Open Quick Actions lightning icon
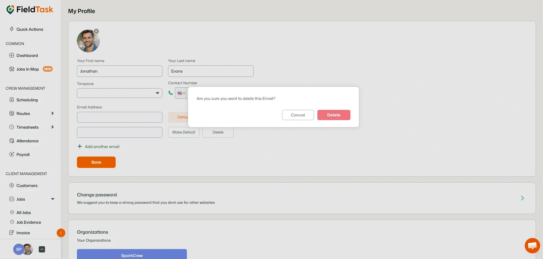 tap(12, 29)
